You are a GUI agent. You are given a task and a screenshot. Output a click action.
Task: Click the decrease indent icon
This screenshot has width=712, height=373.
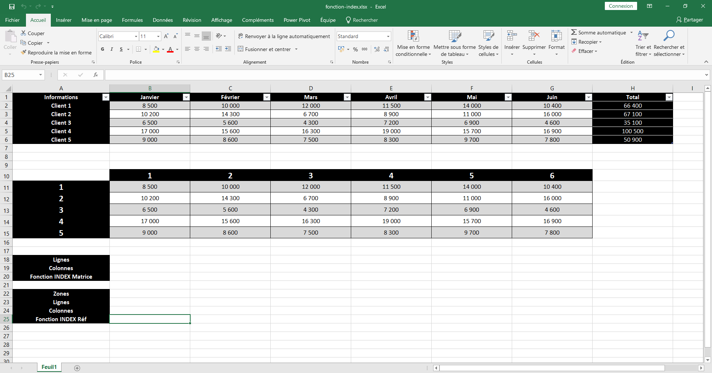(219, 49)
